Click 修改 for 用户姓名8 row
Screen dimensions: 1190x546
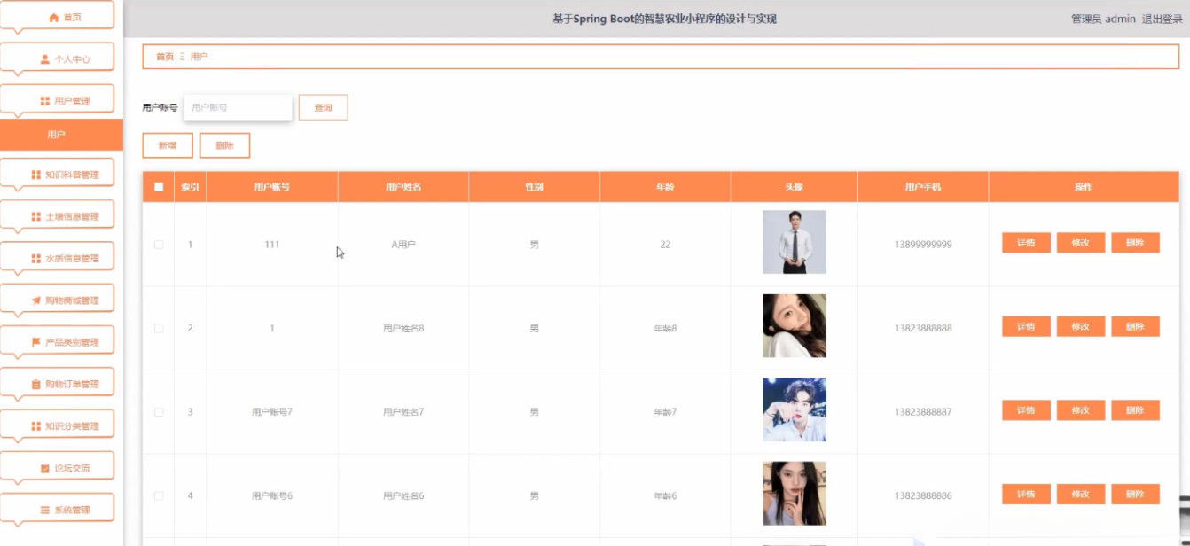(1081, 326)
